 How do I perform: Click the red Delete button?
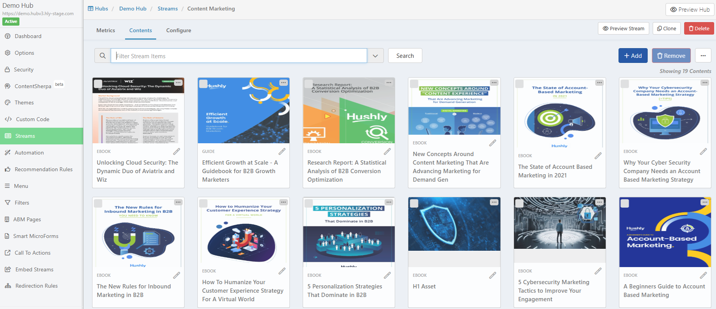(699, 28)
